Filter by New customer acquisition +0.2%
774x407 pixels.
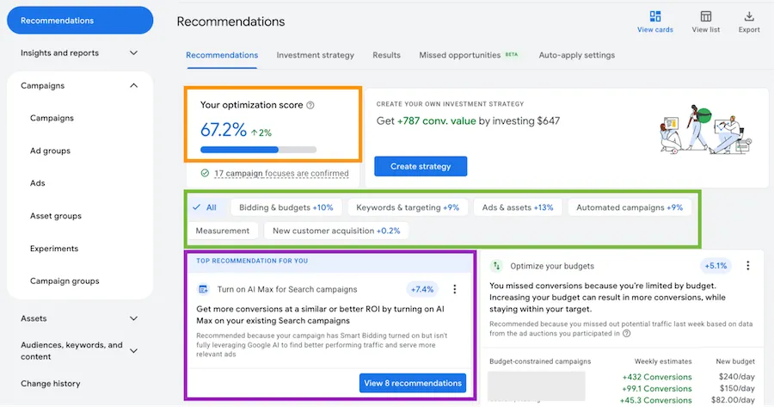pyautogui.click(x=336, y=231)
